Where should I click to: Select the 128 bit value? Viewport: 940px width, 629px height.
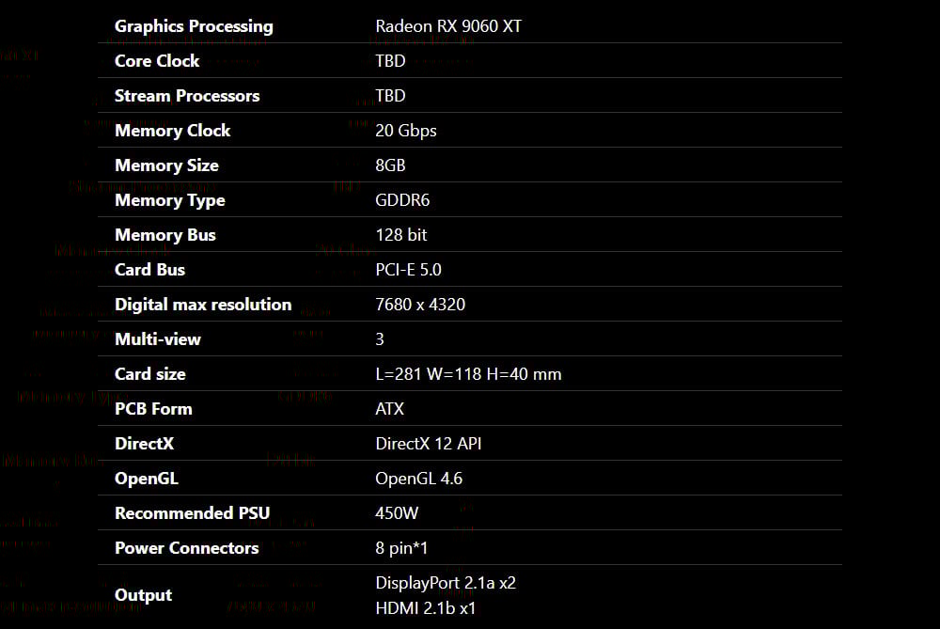pyautogui.click(x=401, y=235)
